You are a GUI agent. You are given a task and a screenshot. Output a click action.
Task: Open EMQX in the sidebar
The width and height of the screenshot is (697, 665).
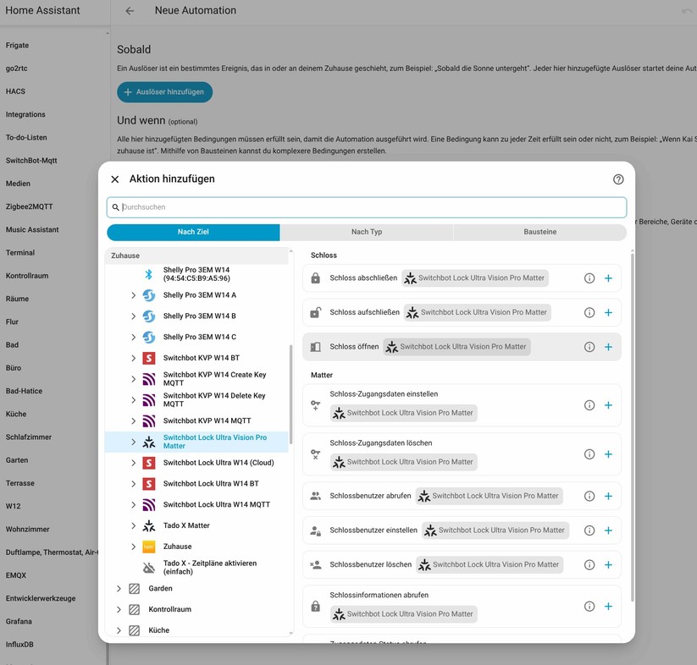point(16,575)
